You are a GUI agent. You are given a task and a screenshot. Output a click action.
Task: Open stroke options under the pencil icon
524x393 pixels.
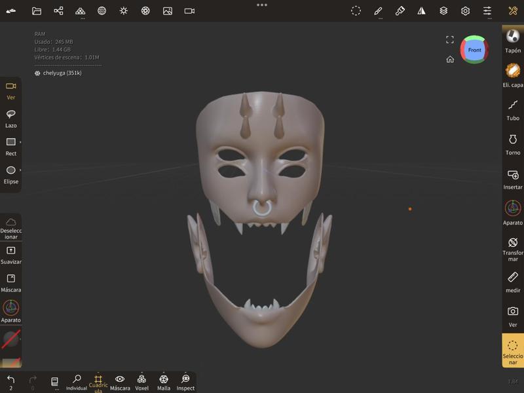point(378,10)
